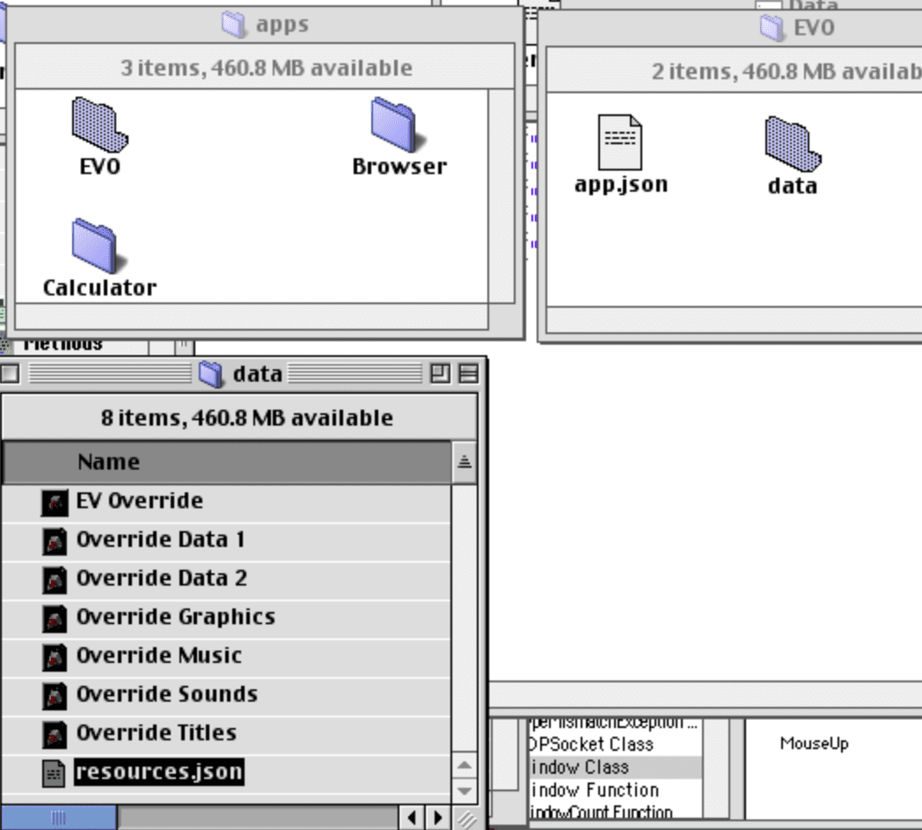Select the 'Override Music' file name

(x=158, y=655)
